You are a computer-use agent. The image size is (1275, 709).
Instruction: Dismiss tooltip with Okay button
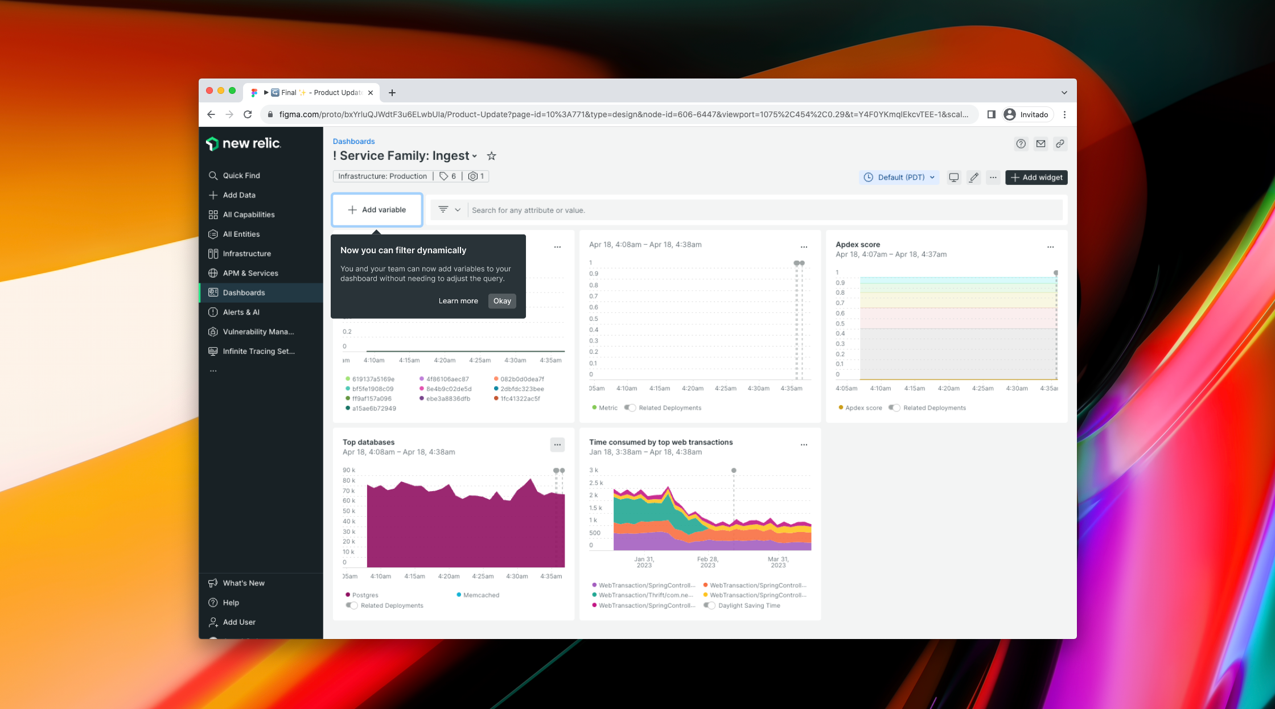coord(502,301)
